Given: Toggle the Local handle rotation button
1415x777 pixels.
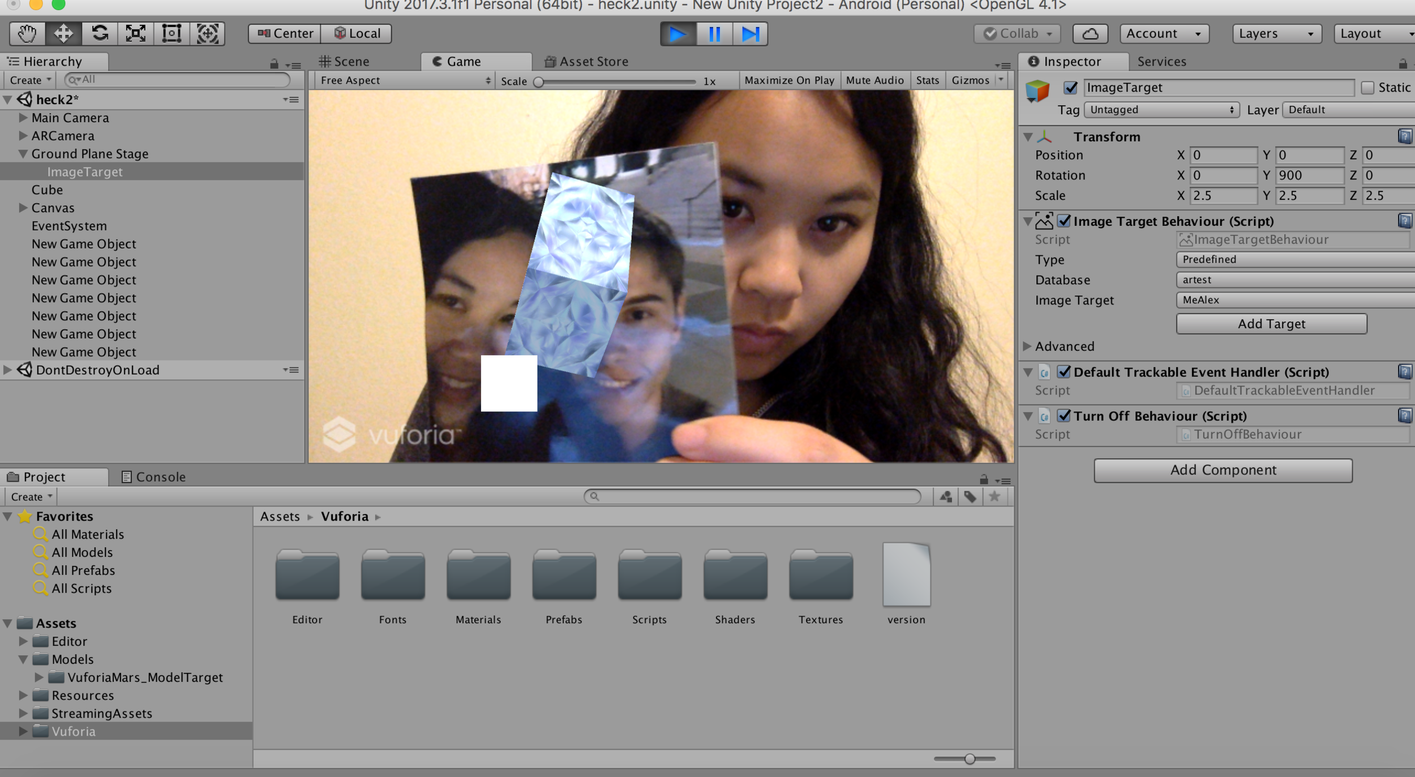Looking at the screenshot, I should point(357,33).
